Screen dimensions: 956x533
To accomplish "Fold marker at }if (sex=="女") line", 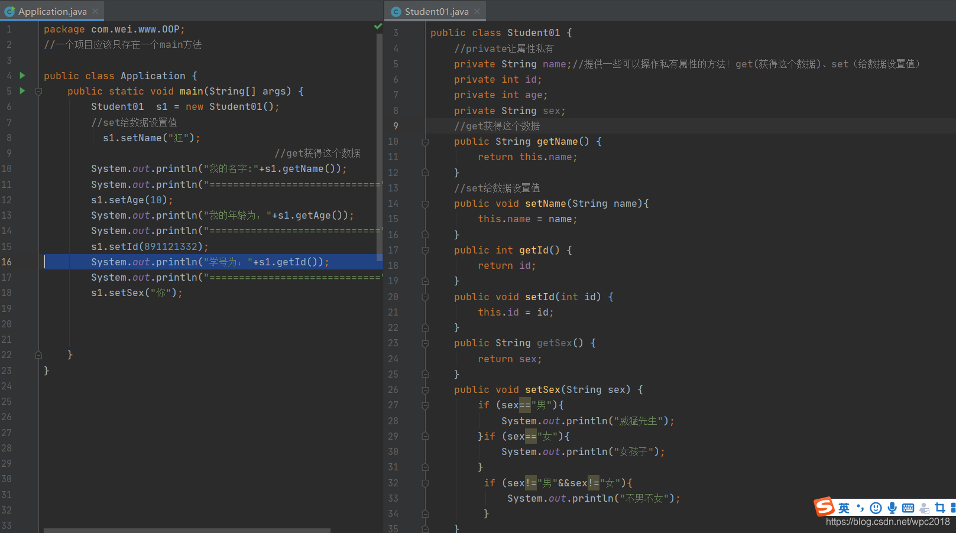I will (425, 436).
